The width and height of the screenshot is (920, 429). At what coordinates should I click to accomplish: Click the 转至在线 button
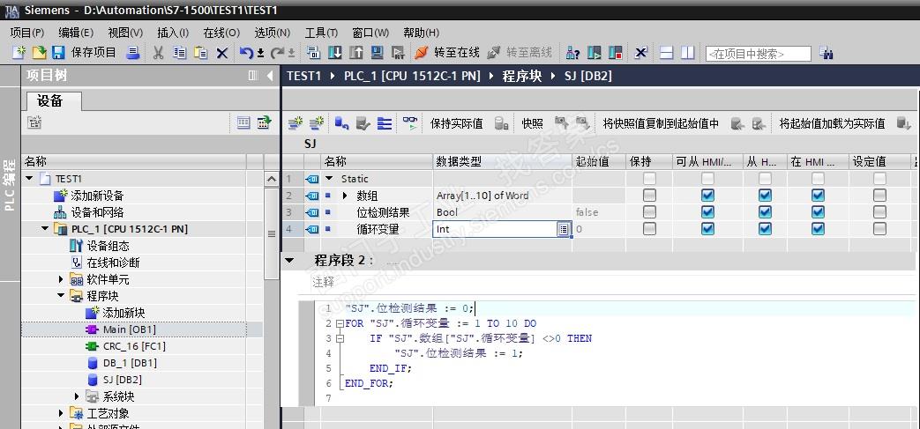448,53
